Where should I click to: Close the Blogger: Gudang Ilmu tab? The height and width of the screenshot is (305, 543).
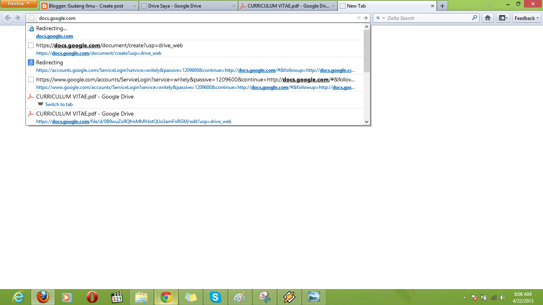[x=134, y=6]
